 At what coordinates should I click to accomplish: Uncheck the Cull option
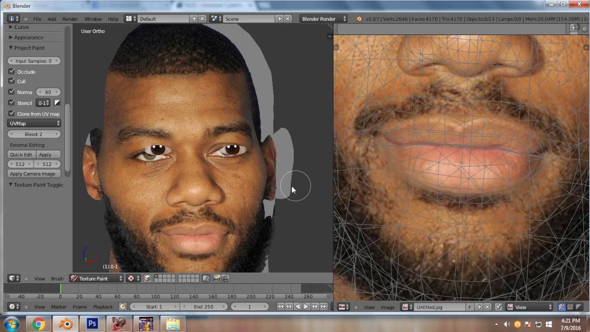tap(12, 81)
